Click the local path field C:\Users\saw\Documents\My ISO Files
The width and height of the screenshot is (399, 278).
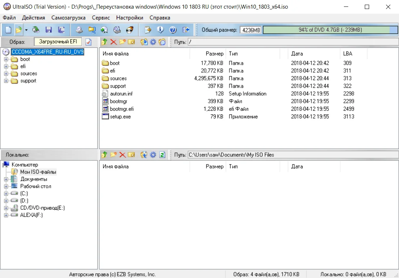293,155
